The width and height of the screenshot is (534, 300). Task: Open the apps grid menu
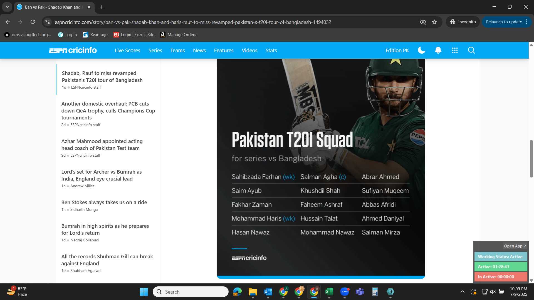click(x=455, y=50)
